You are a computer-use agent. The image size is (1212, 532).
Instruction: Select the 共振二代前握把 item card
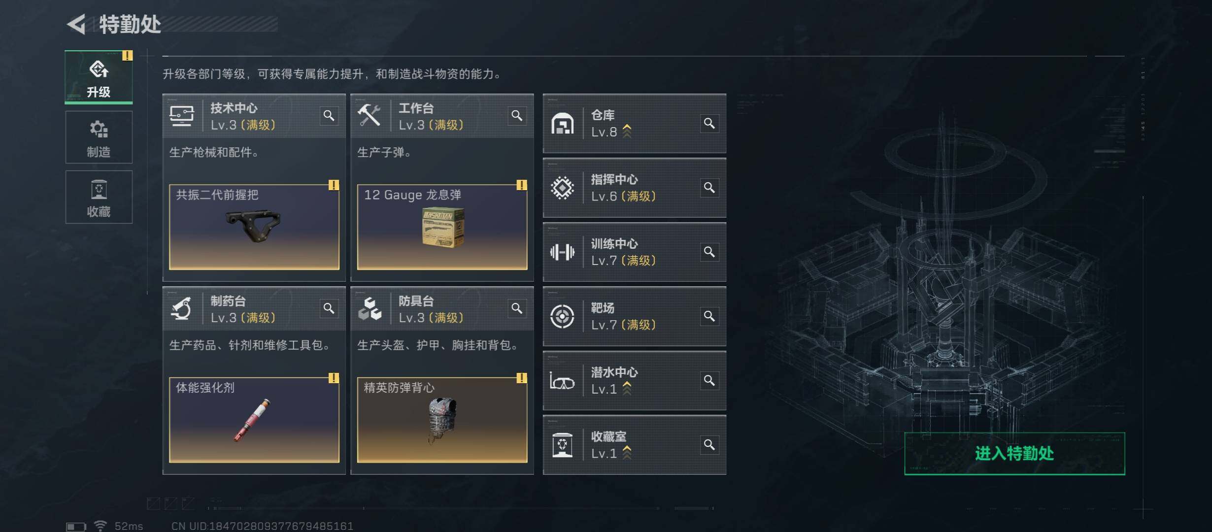pyautogui.click(x=254, y=227)
